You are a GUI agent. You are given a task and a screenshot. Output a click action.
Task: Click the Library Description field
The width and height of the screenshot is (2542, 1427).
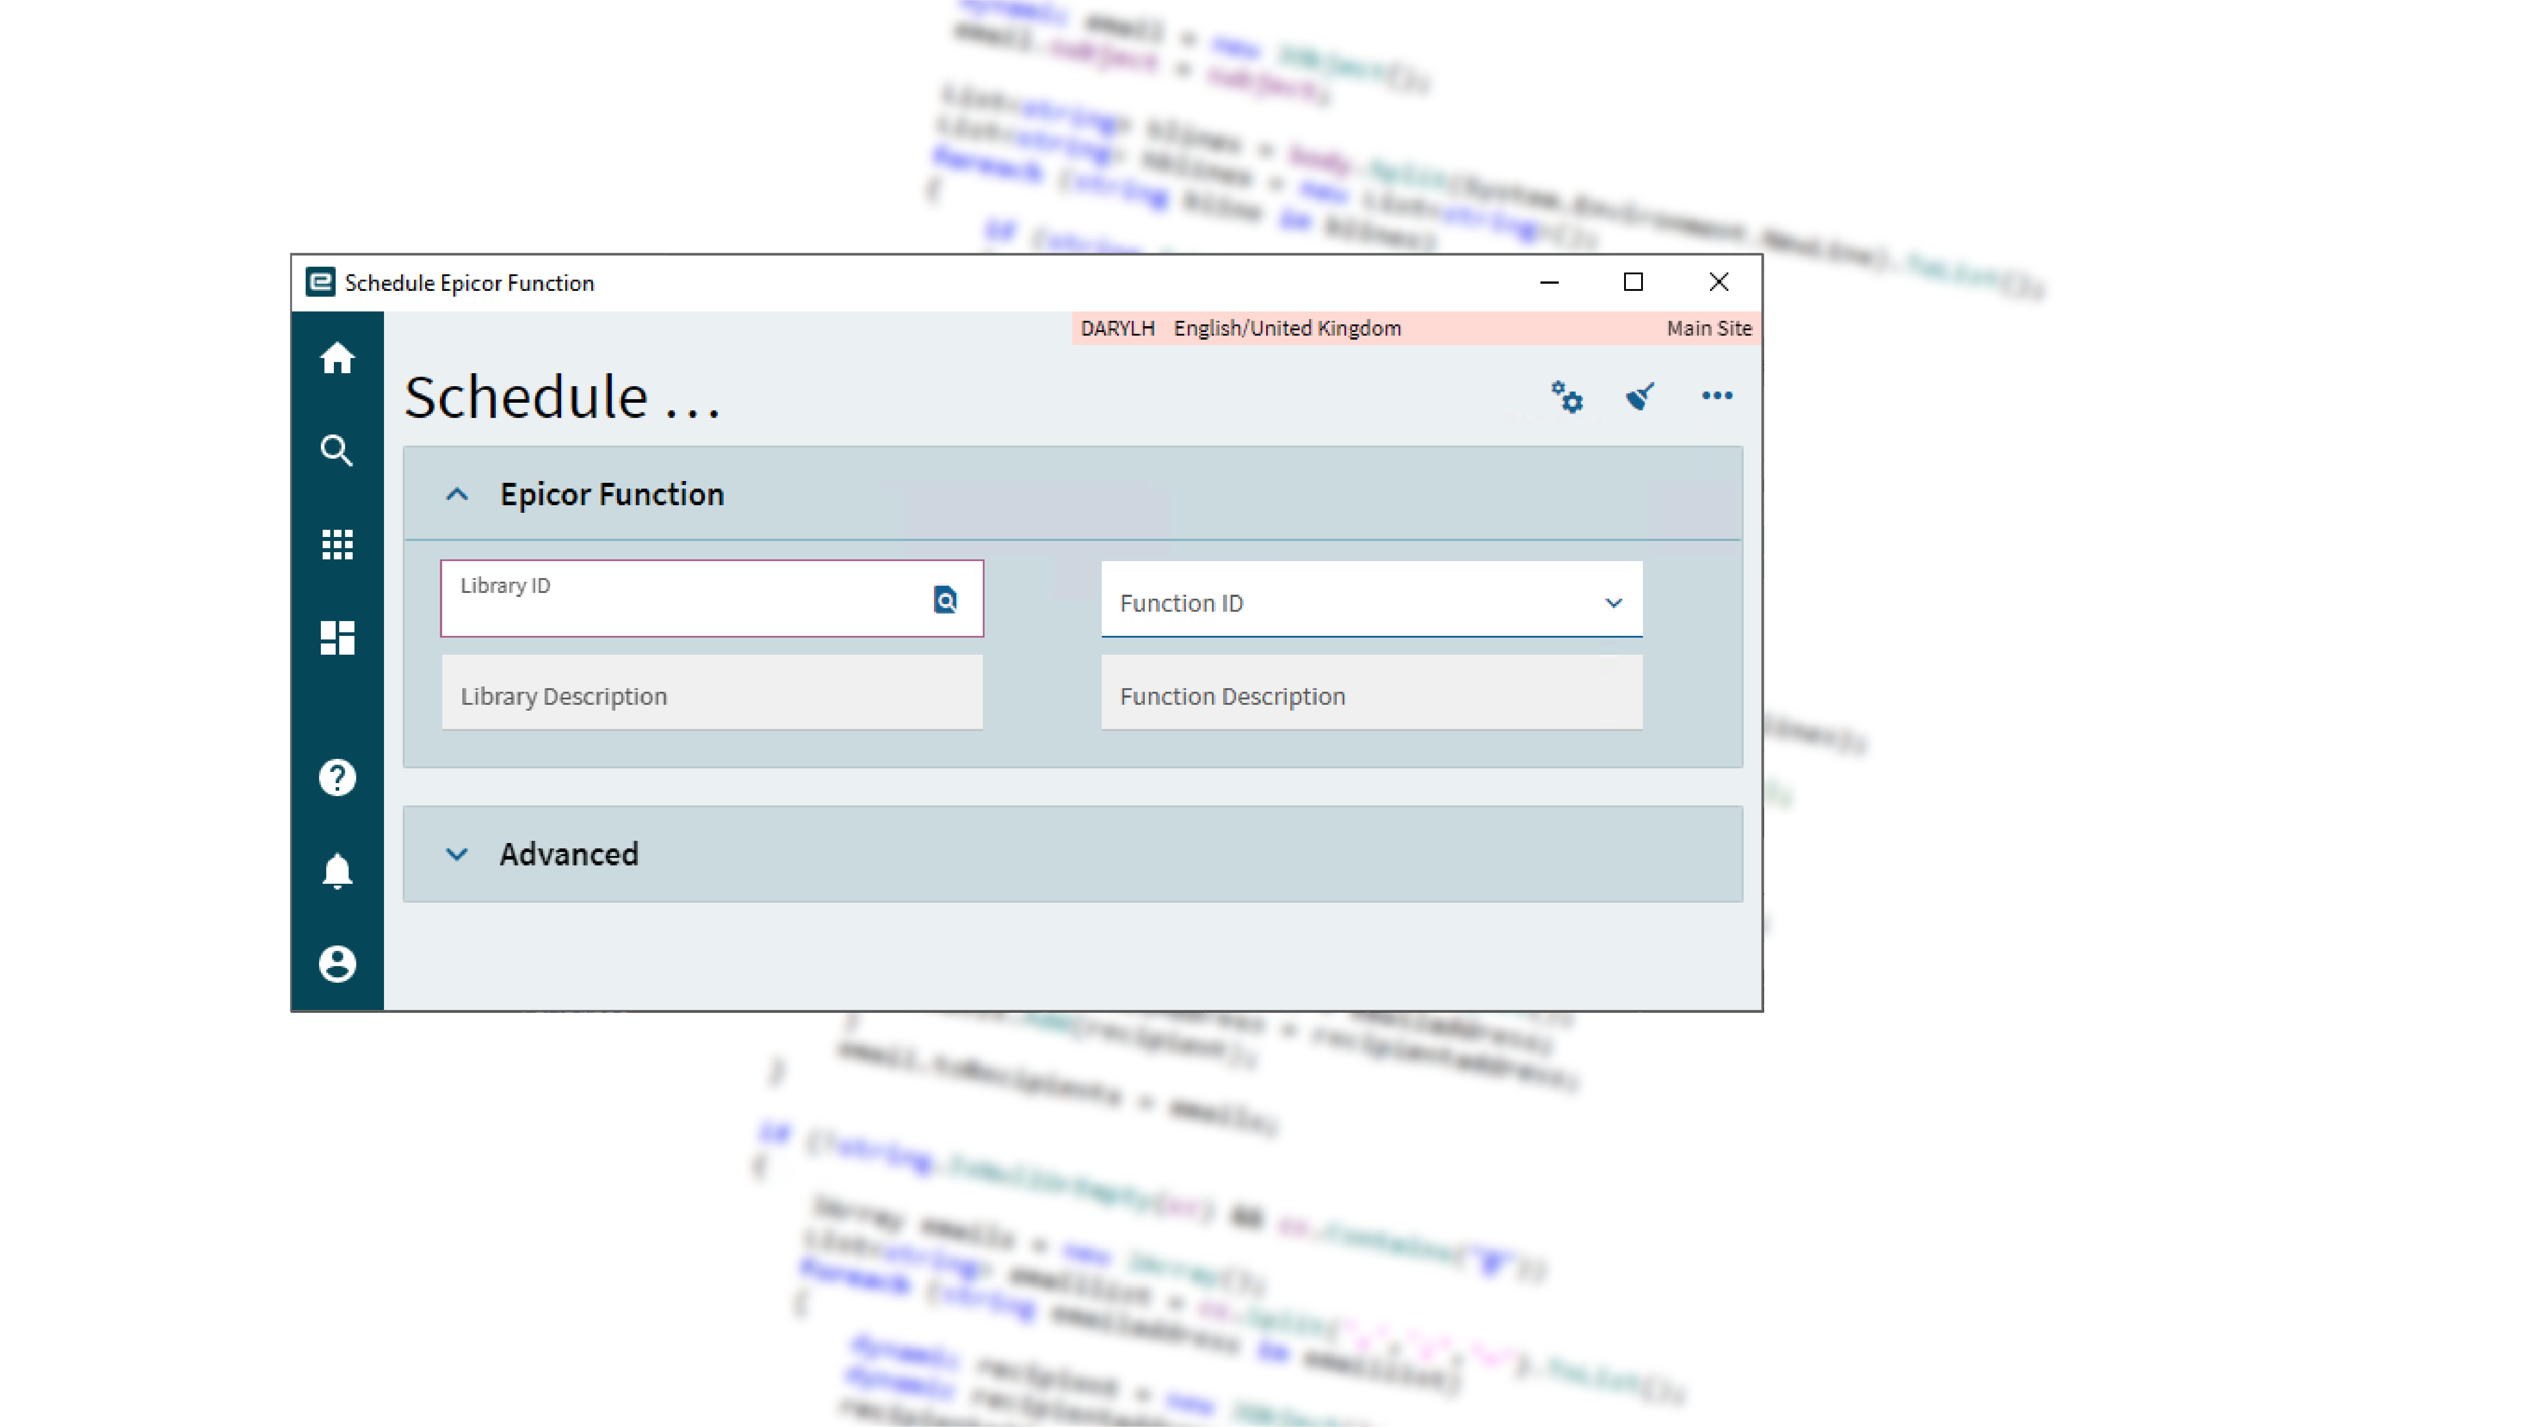tap(712, 695)
